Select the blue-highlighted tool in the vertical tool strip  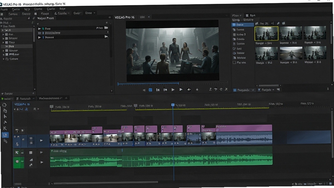[5, 135]
